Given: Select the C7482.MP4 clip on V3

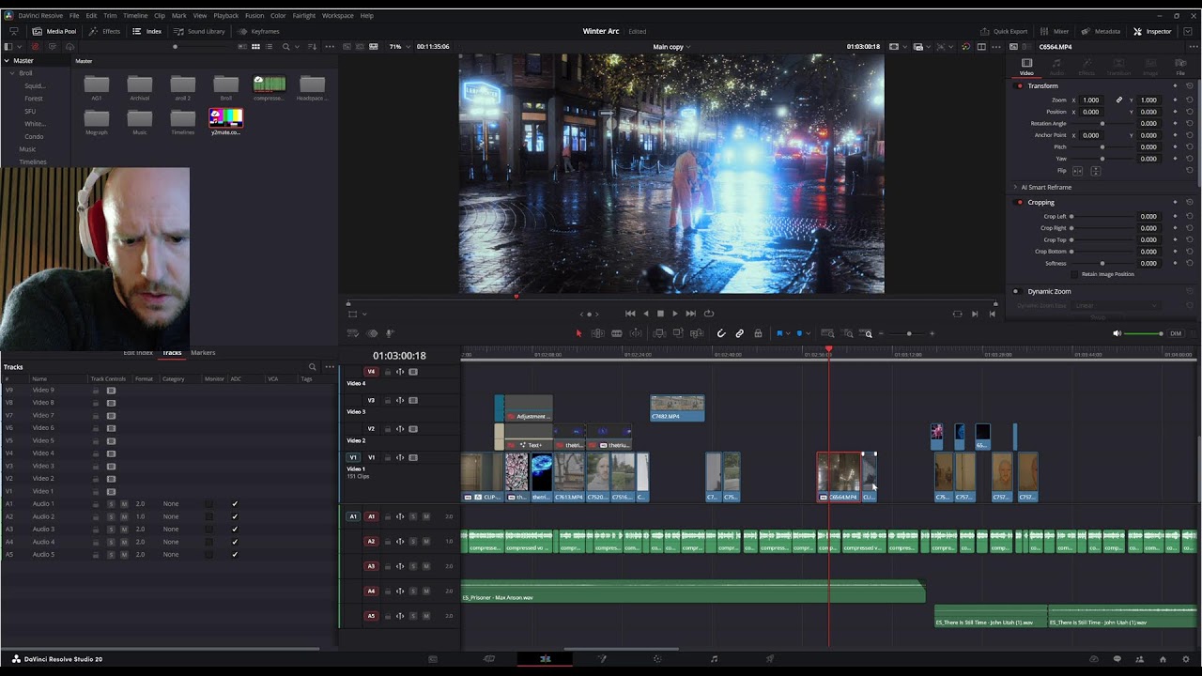Looking at the screenshot, I should point(677,407).
